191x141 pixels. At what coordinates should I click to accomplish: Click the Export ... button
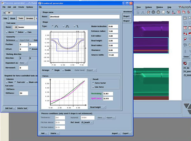click(127, 133)
